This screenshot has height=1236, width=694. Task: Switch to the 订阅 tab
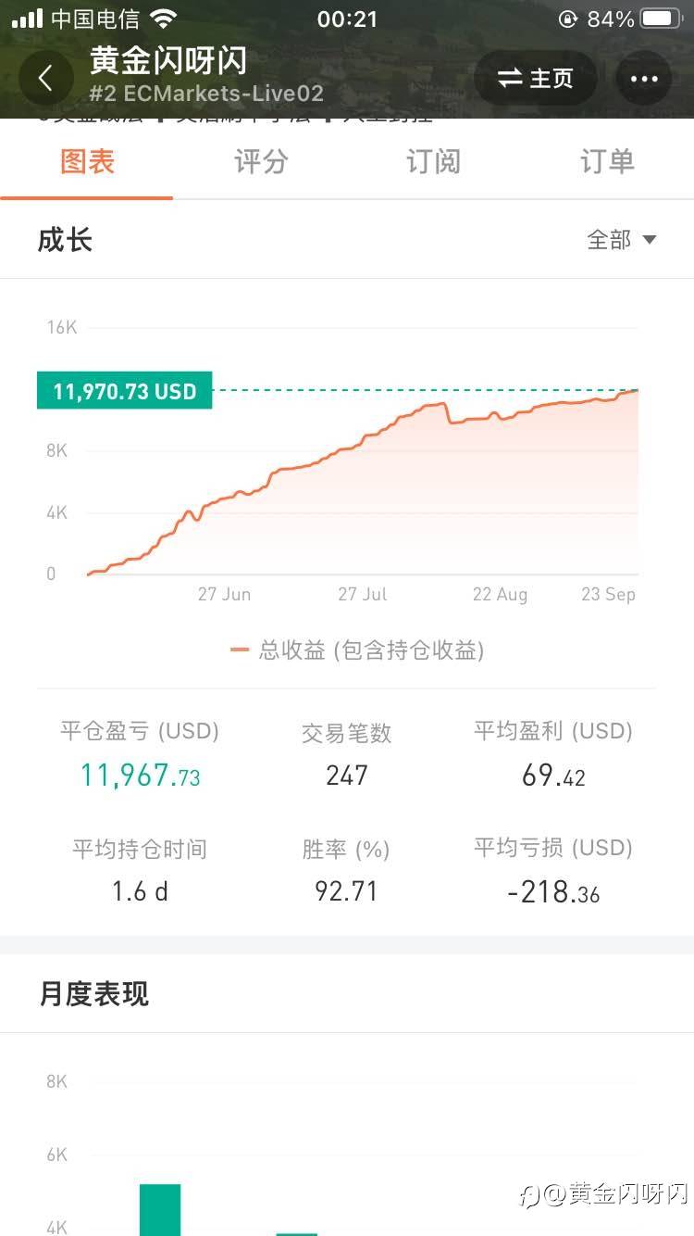click(433, 162)
